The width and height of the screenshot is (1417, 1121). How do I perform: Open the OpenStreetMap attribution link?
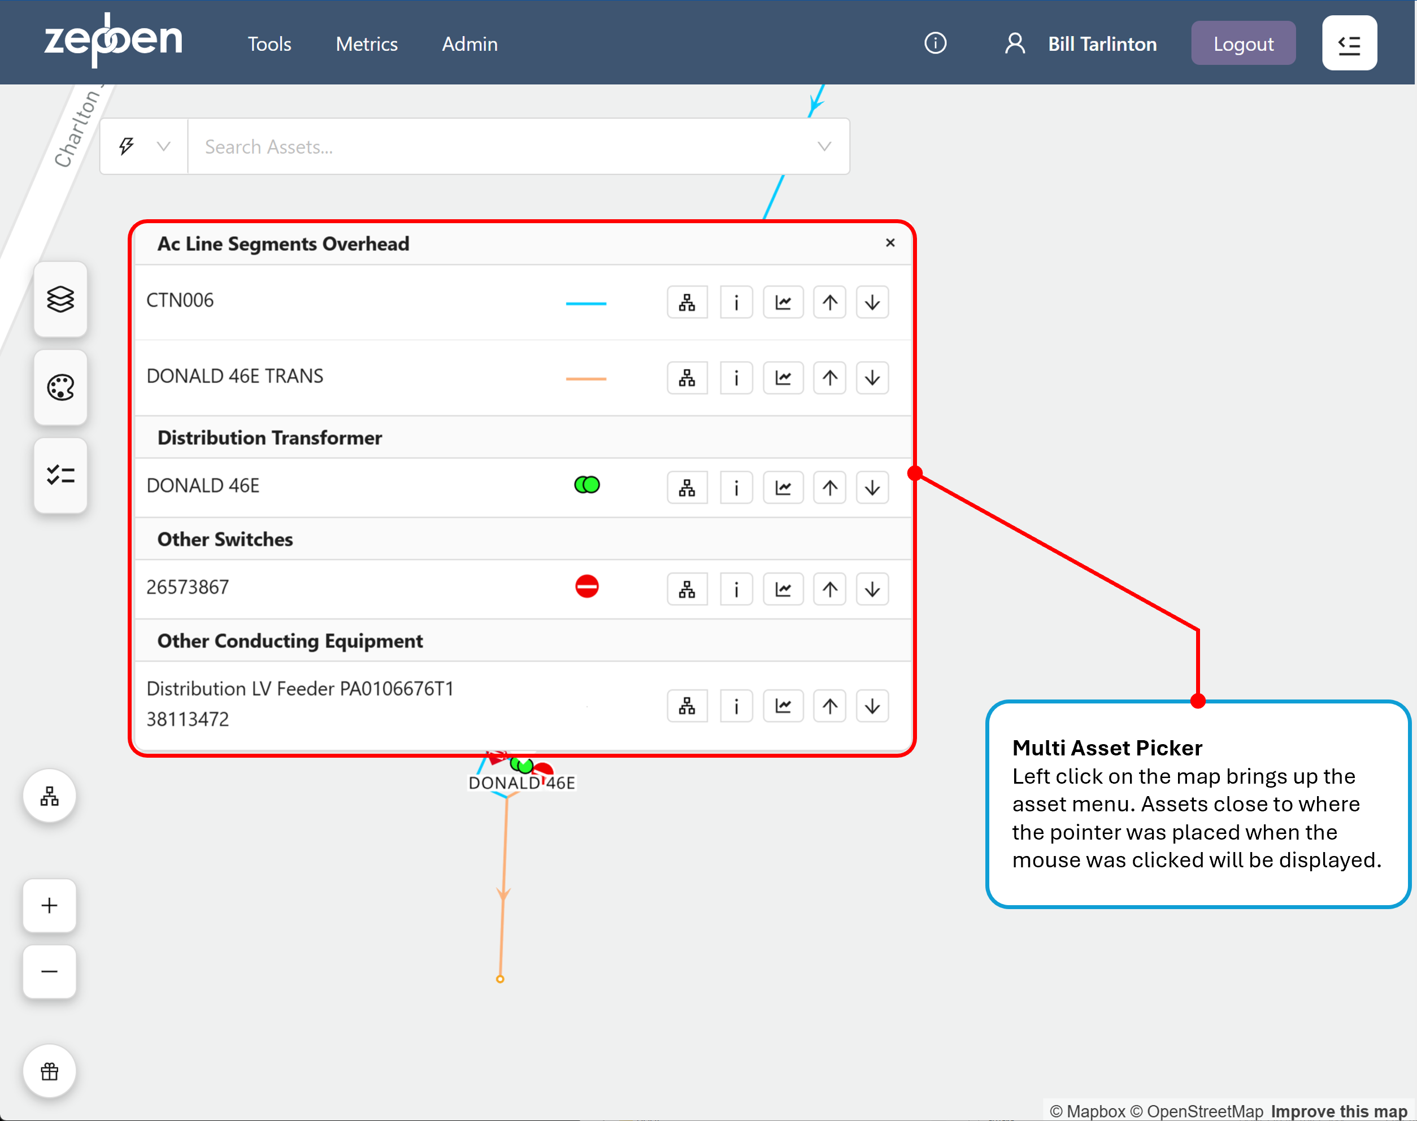(1197, 1111)
